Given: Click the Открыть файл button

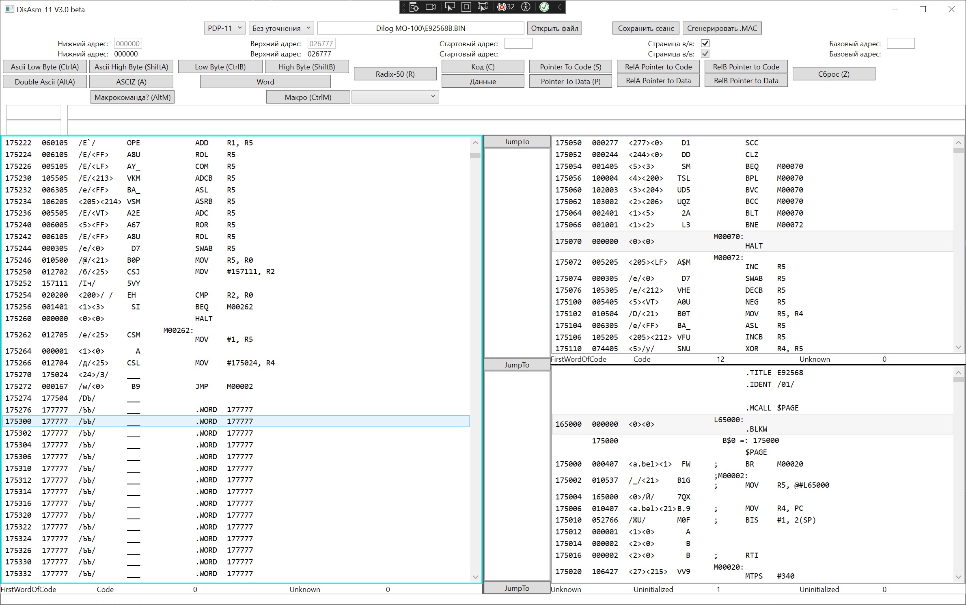Looking at the screenshot, I should (554, 28).
